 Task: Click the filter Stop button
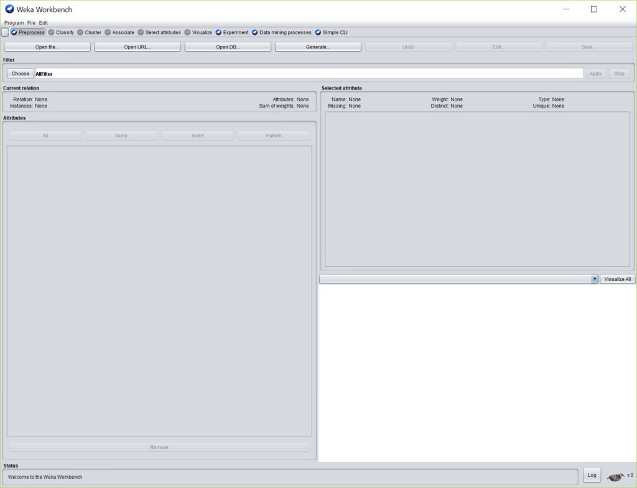click(x=619, y=73)
